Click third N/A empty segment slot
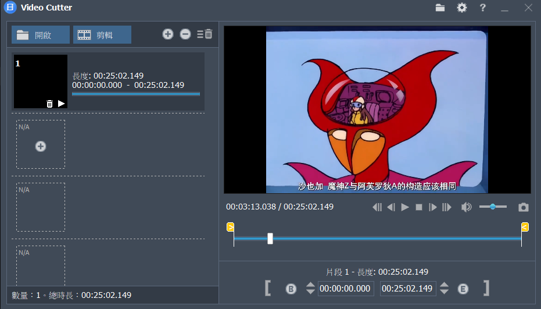 click(x=41, y=265)
